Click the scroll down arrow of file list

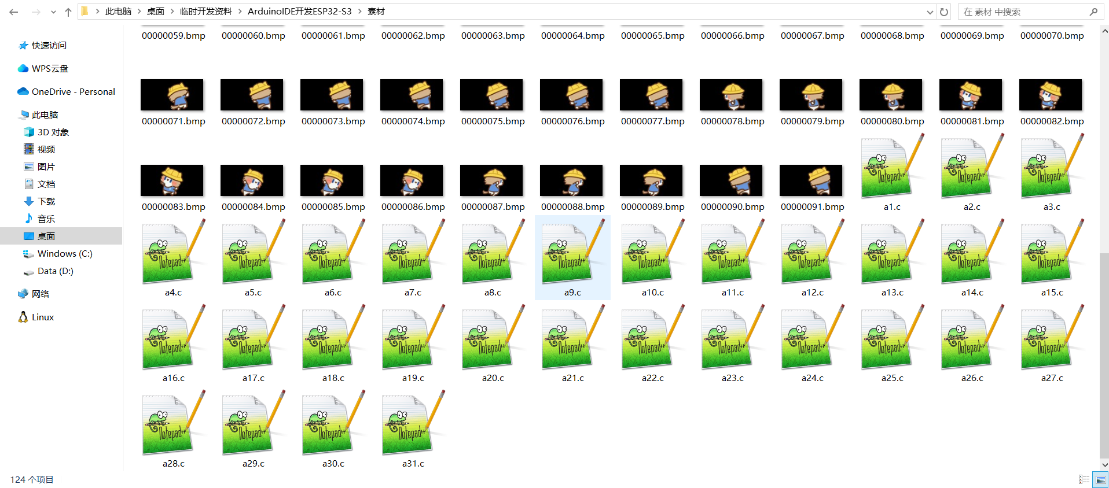point(1104,465)
